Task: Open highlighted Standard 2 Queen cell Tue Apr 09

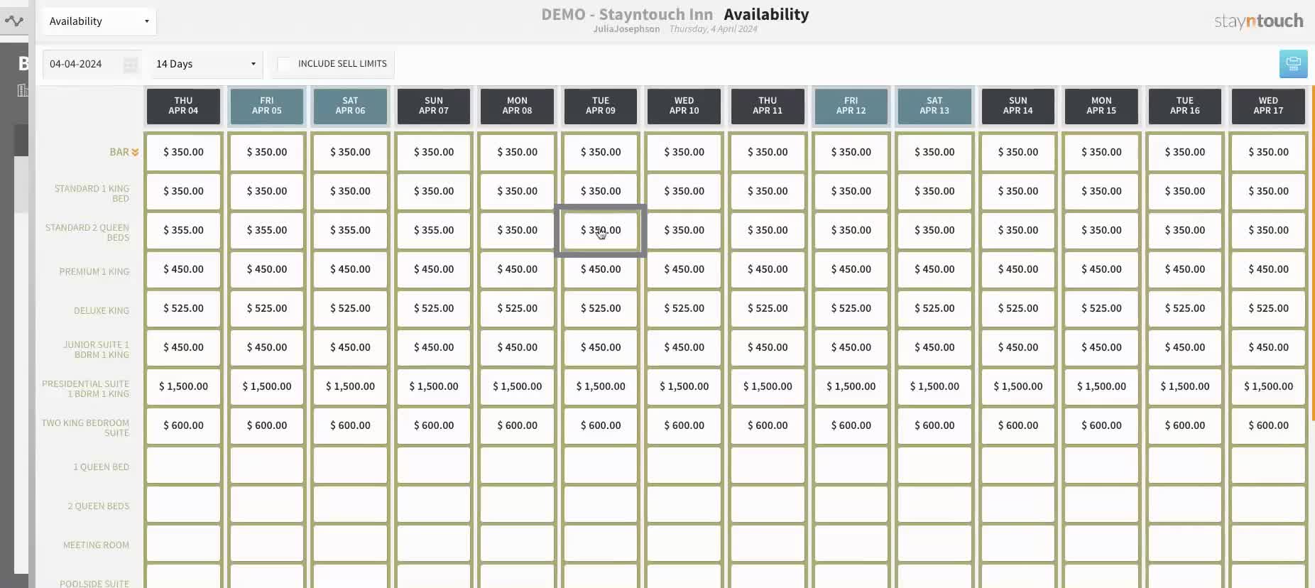Action: 601,230
